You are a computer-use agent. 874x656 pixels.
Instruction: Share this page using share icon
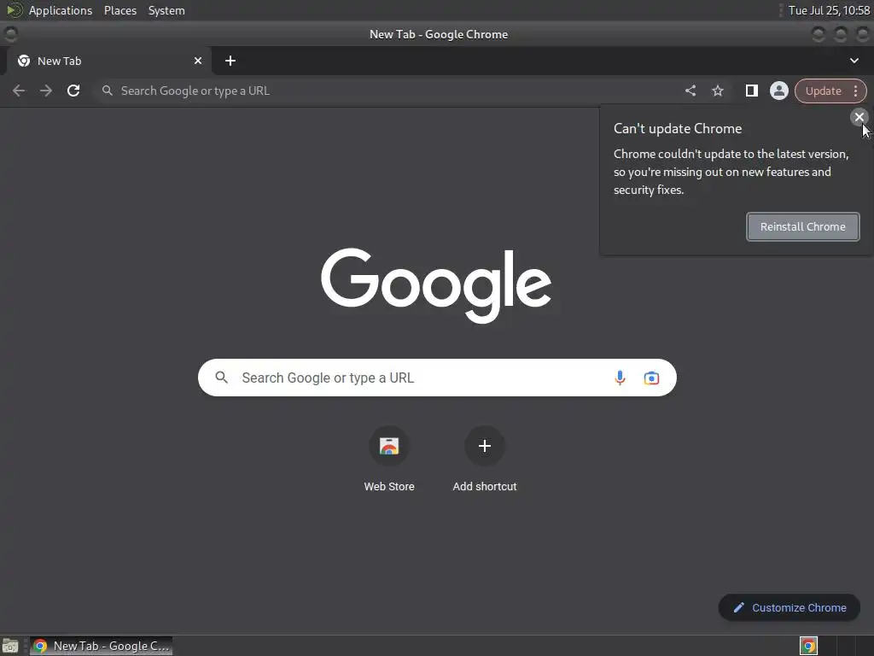(x=690, y=91)
